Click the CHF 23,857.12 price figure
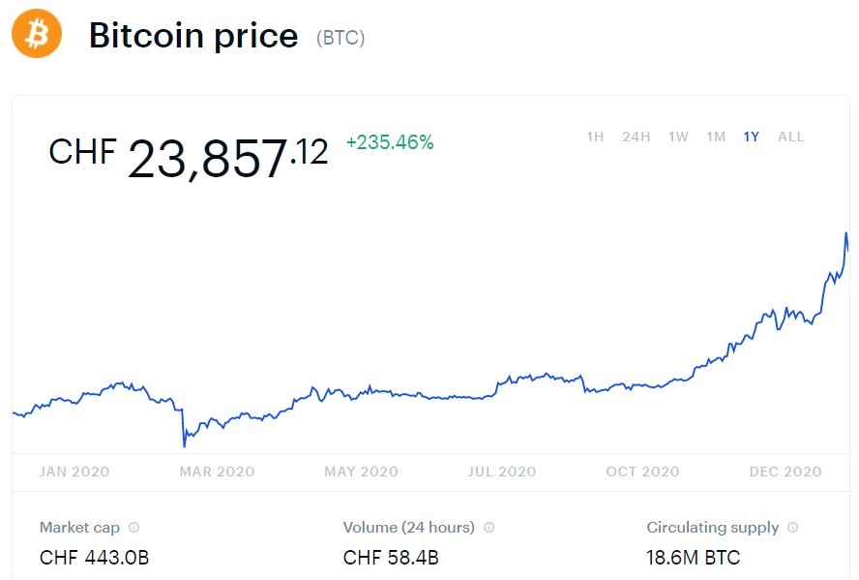859x580 pixels. (x=189, y=157)
